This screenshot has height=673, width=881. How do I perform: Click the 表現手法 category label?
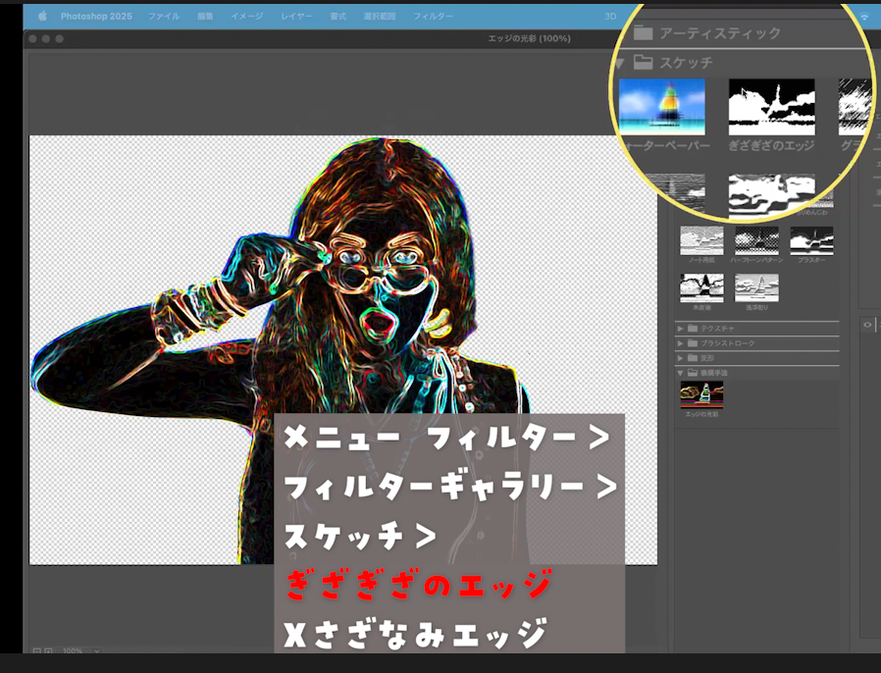[713, 373]
